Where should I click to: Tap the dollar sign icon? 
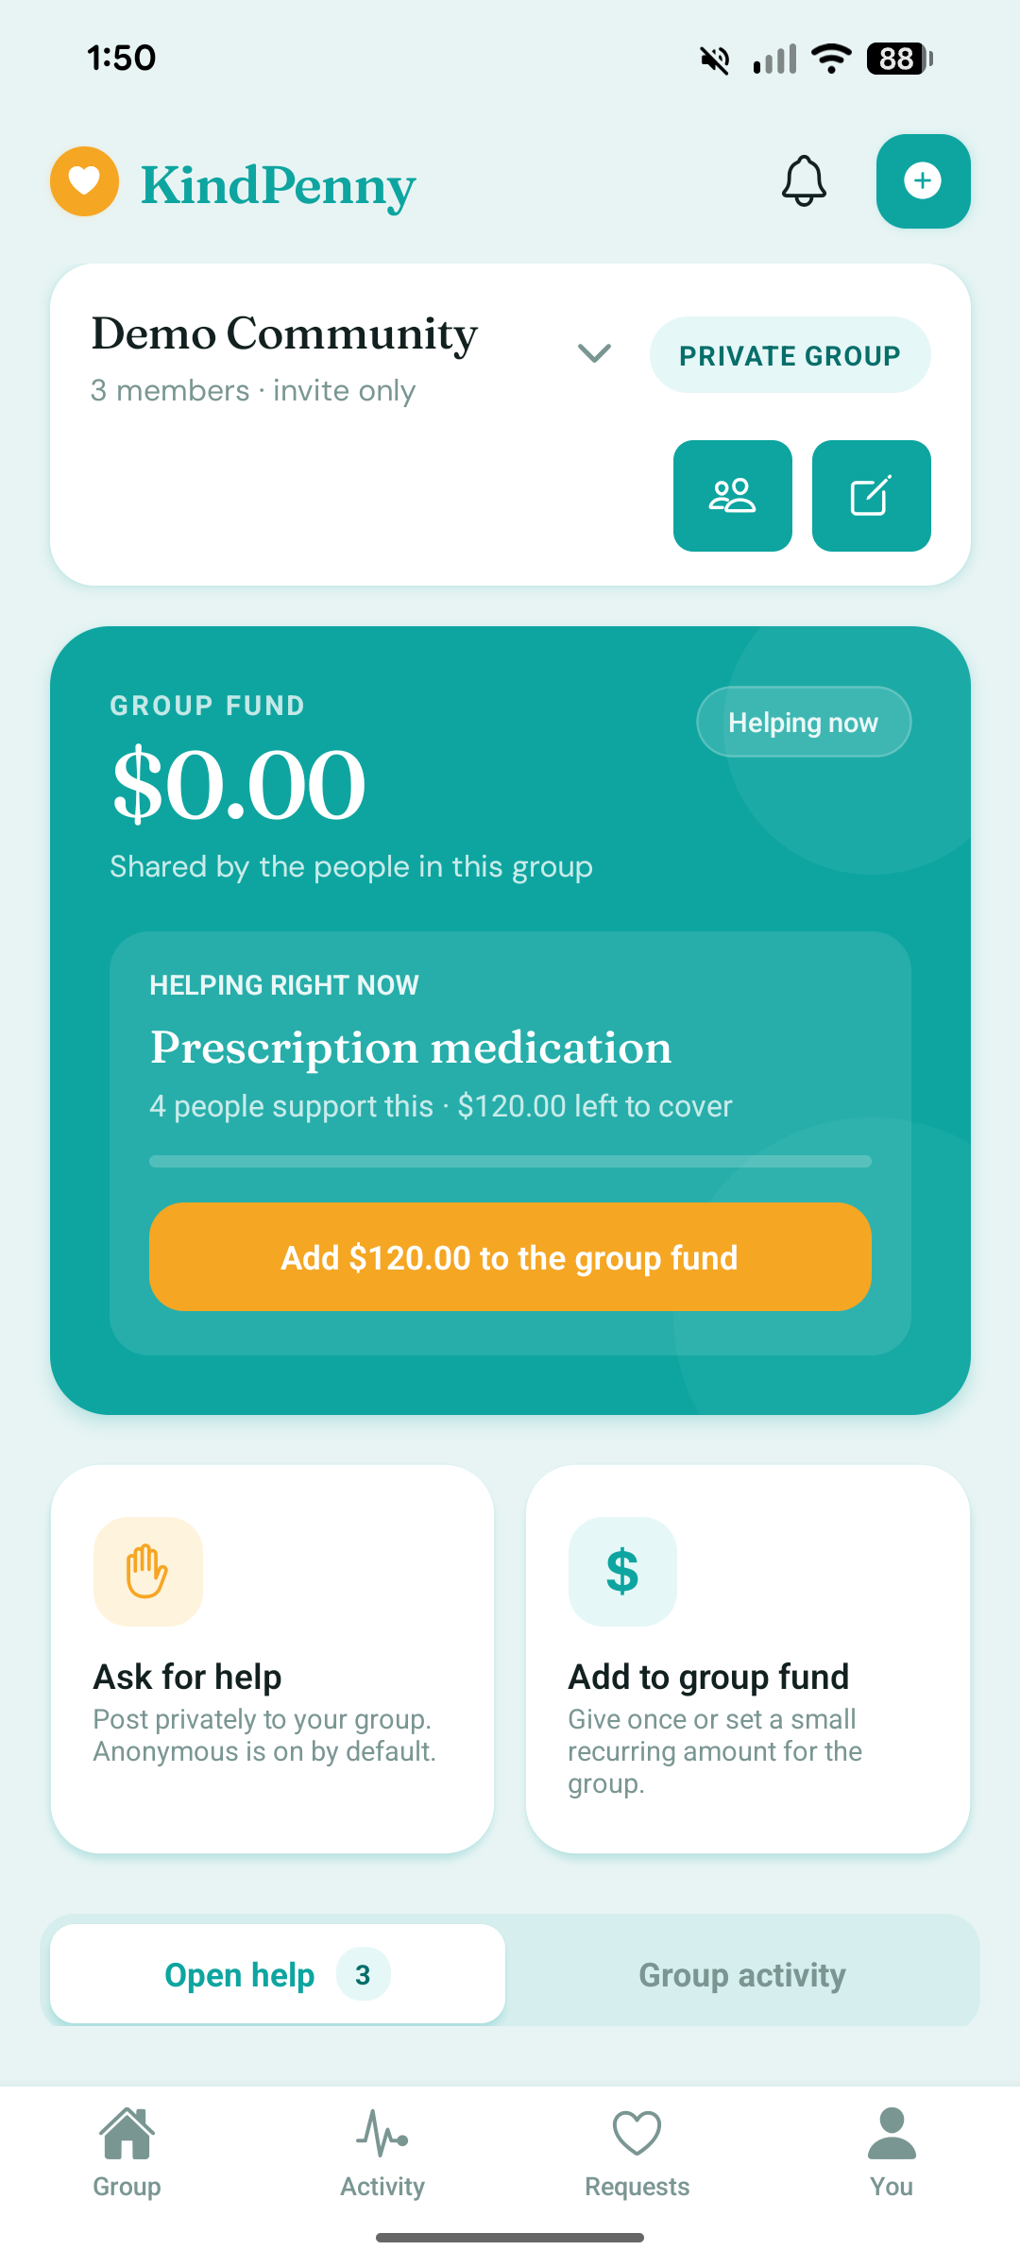coord(622,1572)
